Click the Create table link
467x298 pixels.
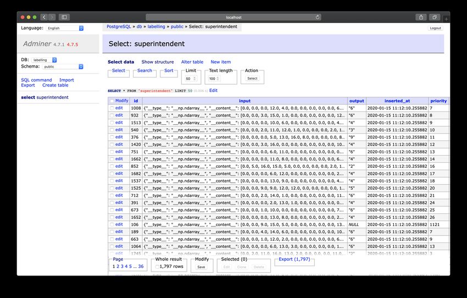pyautogui.click(x=55, y=85)
